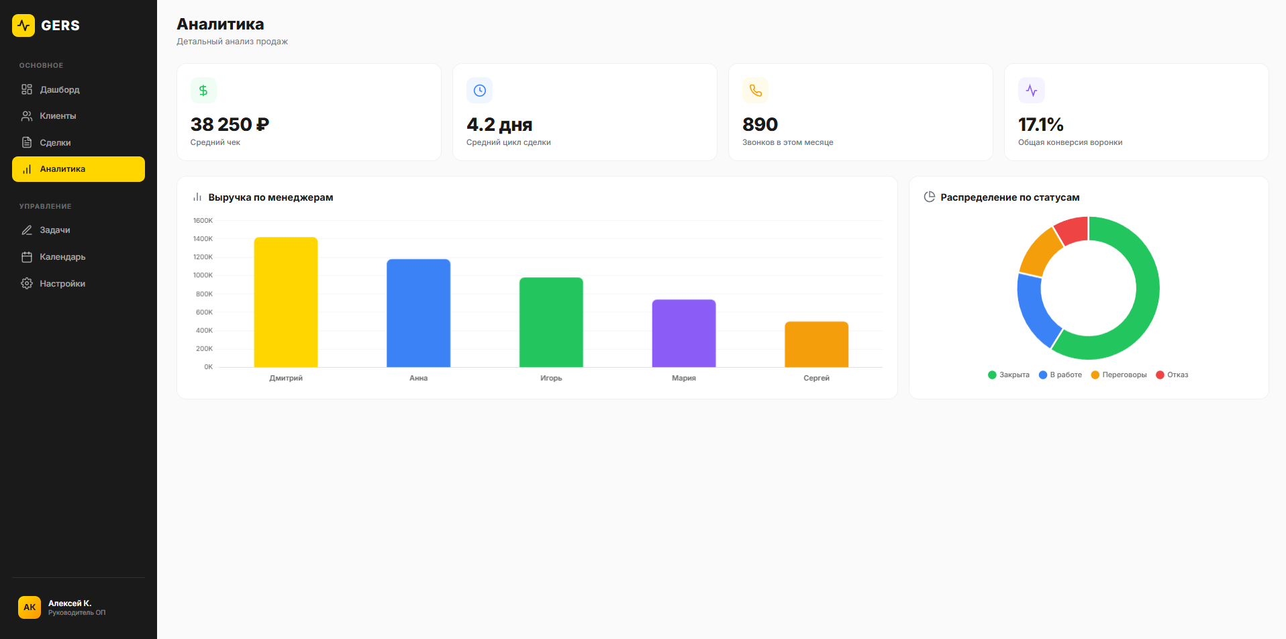Screen dimensions: 1286x639
Task: Click the pie chart icon beside status distribution
Action: [x=929, y=197]
